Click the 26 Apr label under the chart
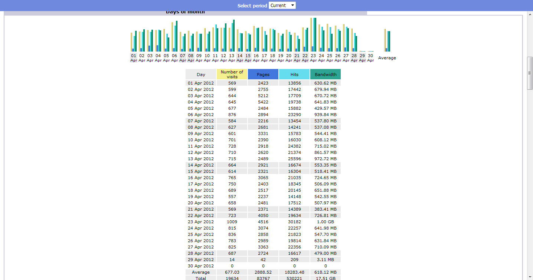Screen dimensions: 533x280 [x=338, y=58]
